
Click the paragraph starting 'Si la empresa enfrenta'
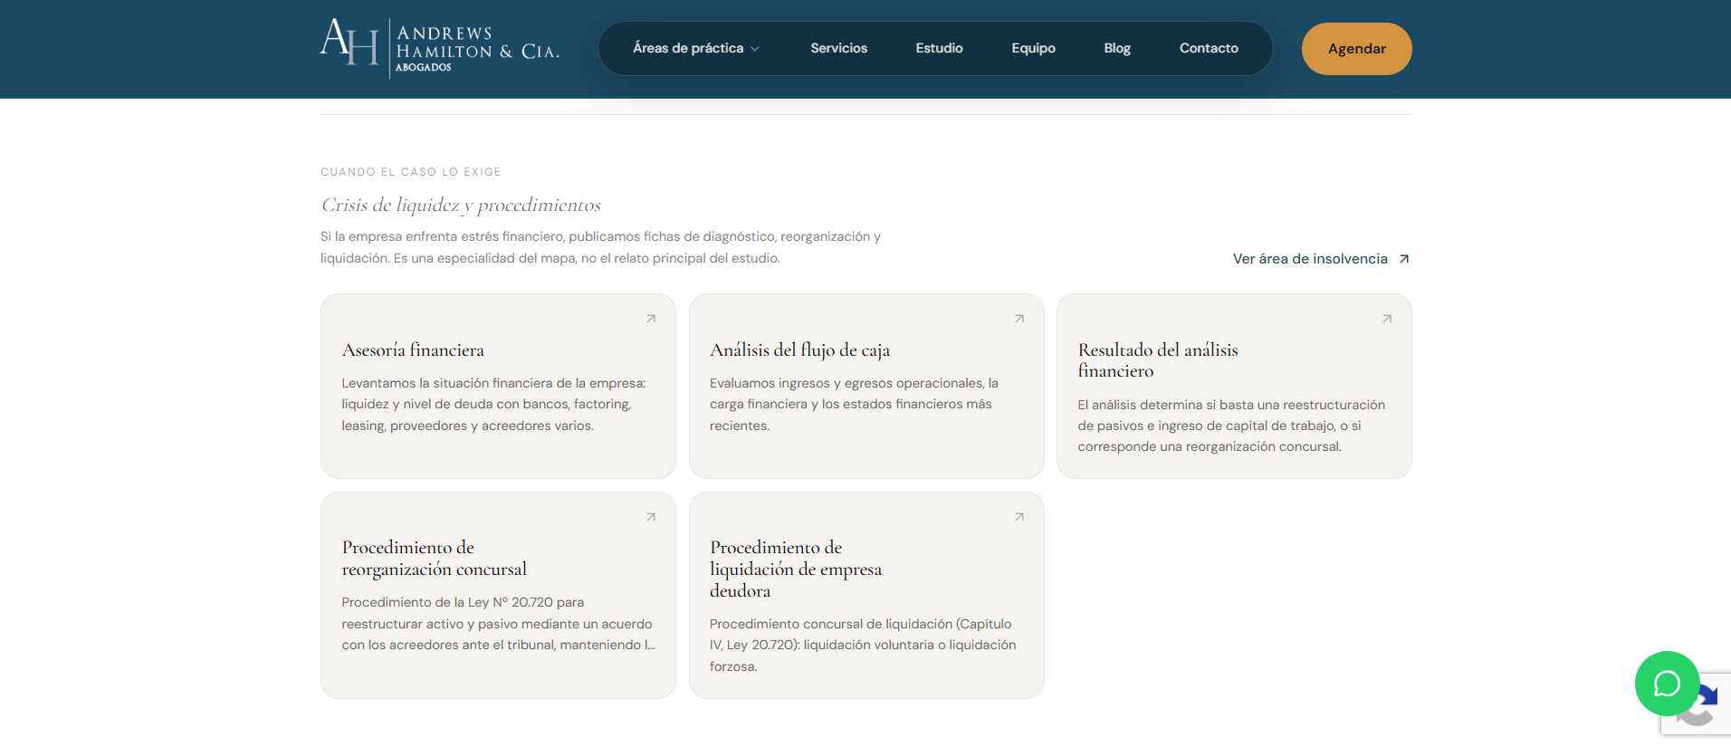600,247
